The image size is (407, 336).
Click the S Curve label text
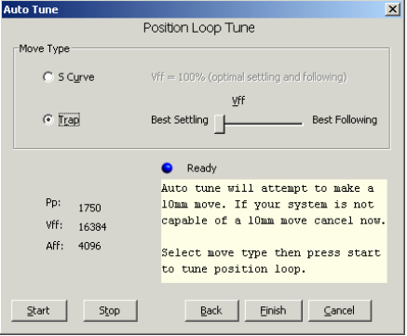(x=76, y=77)
